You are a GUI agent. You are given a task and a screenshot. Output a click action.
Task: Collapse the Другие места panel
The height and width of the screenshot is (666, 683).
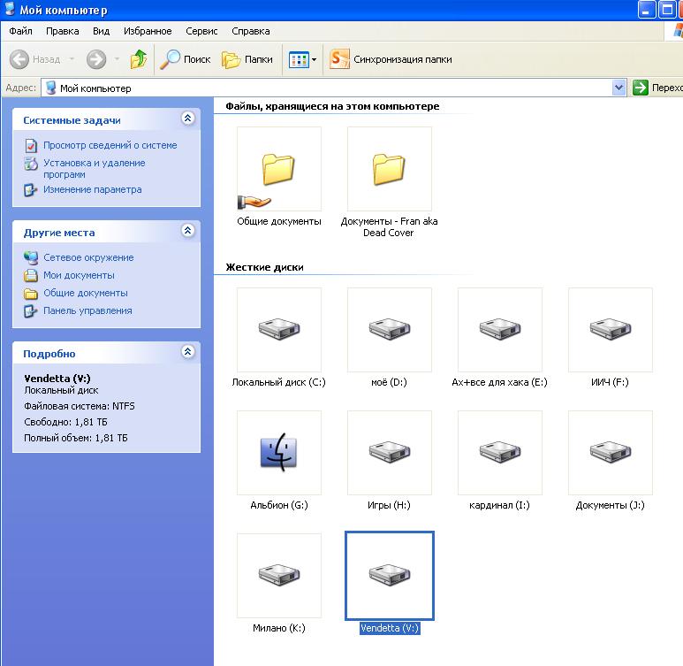(187, 230)
